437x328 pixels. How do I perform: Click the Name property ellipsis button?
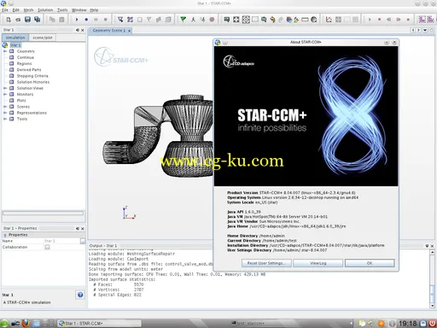click(83, 241)
